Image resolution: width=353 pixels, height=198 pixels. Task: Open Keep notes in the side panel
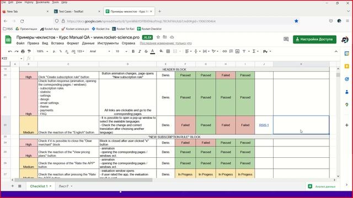point(347,66)
